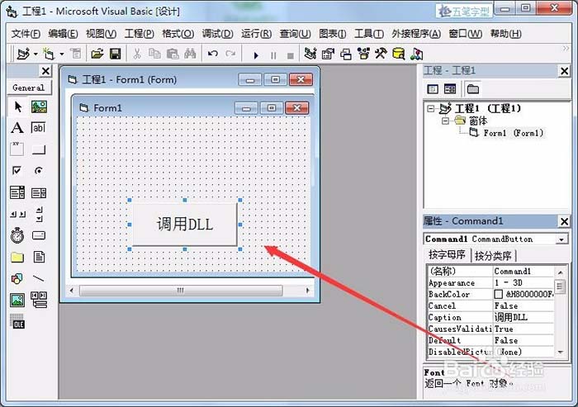Select the FileListBox tool in toolbox
578x407 pixels.
point(39,257)
